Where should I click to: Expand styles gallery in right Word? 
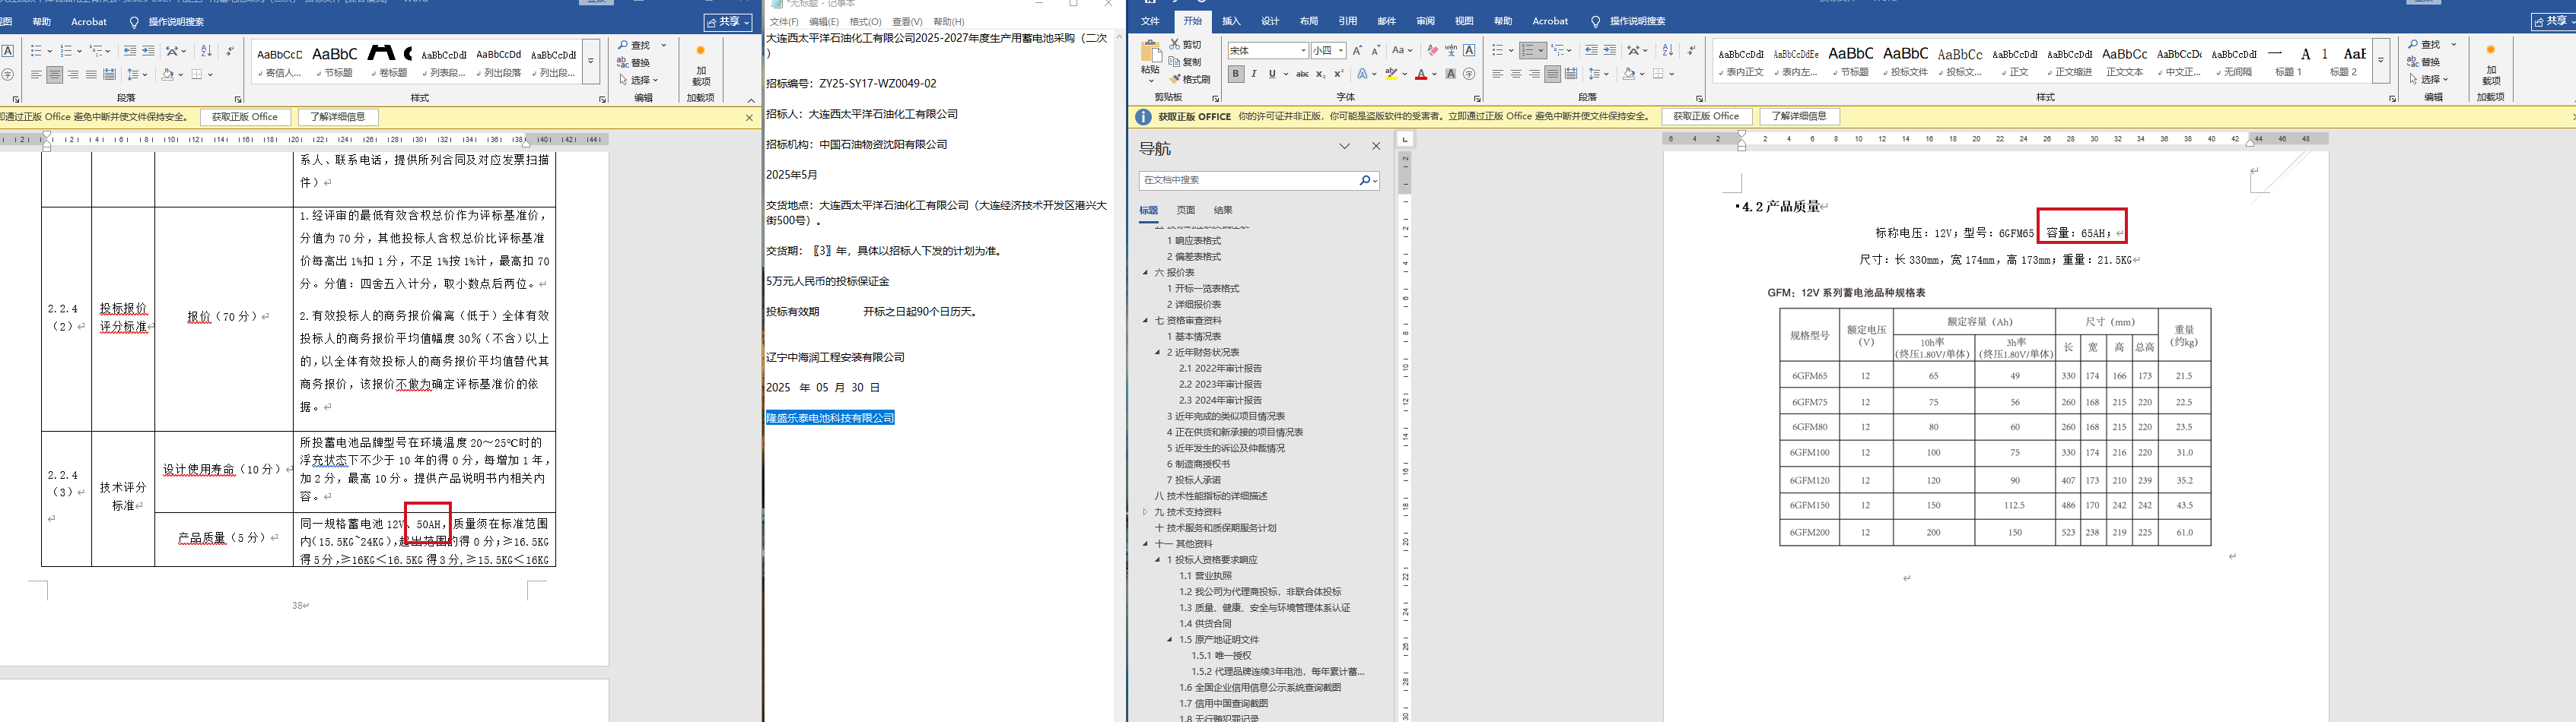pos(2381,61)
